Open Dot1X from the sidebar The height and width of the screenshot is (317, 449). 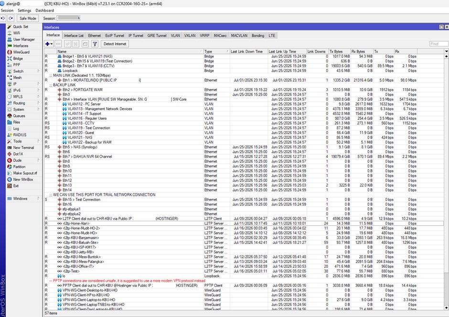point(18,154)
